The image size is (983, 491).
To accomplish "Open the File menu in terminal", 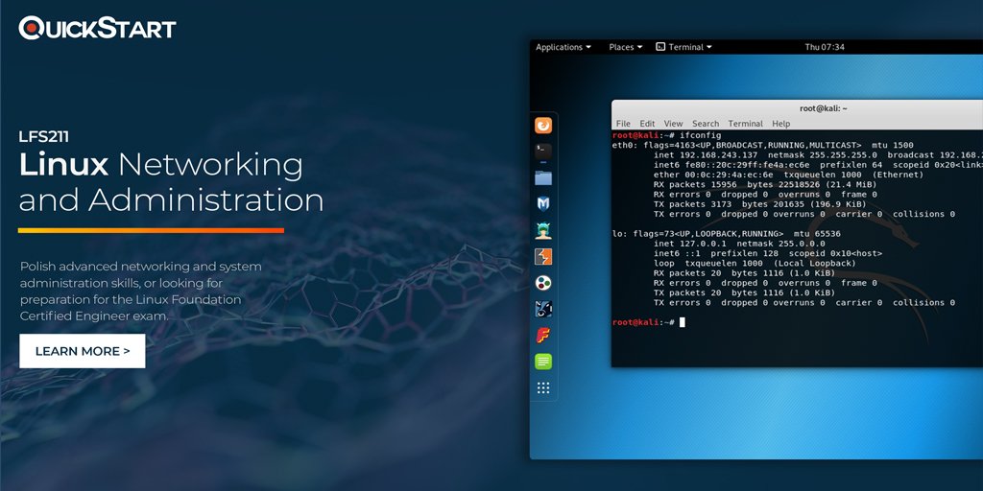I will [x=623, y=124].
